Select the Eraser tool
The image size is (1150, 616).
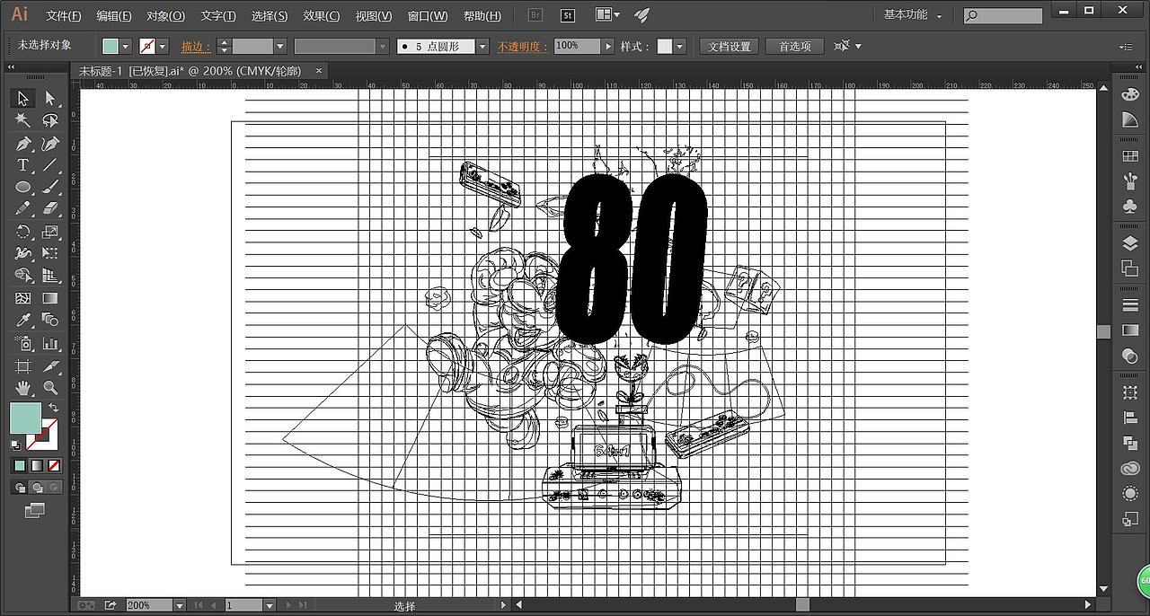(x=50, y=208)
